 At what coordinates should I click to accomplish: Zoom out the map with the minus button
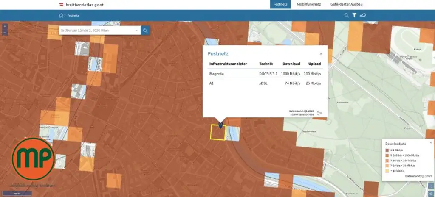point(5,32)
